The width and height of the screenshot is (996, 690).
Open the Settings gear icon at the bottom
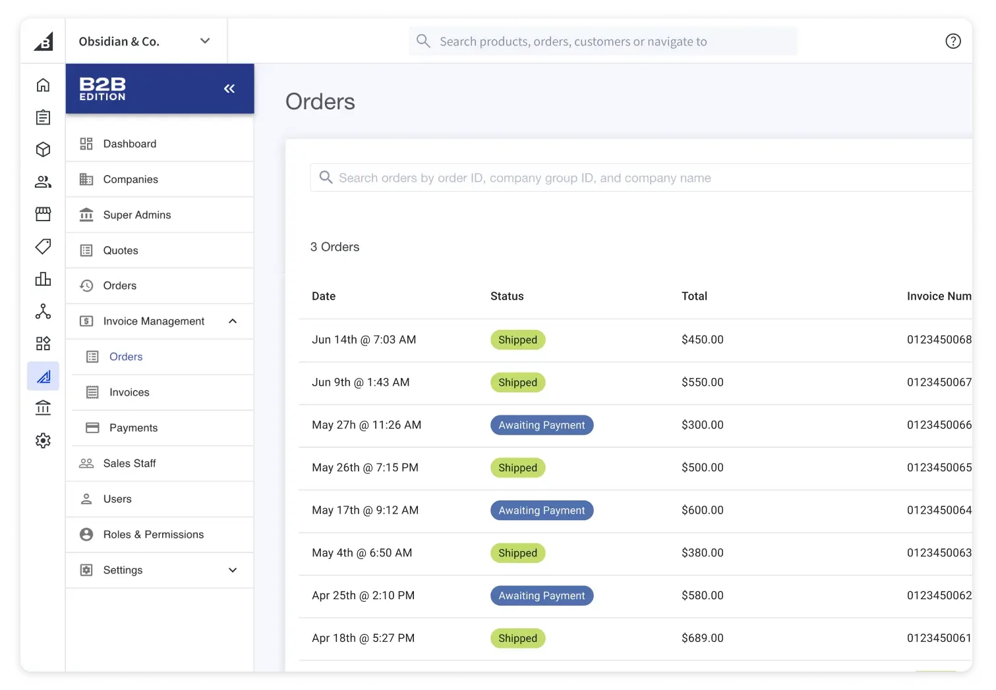43,440
